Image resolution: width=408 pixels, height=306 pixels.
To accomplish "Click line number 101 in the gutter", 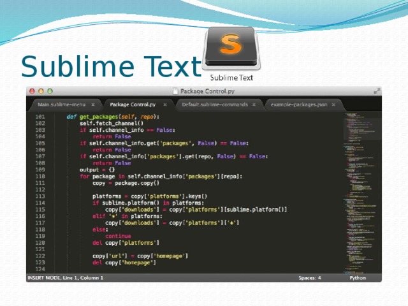I will tap(40, 117).
